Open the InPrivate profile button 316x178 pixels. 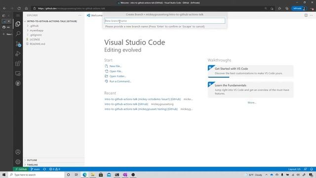299,8
